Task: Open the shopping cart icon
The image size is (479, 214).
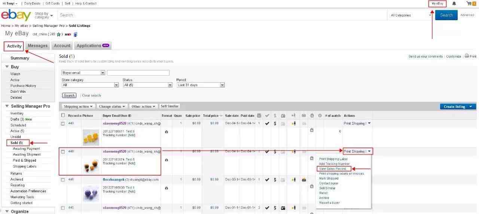Action: [x=469, y=3]
